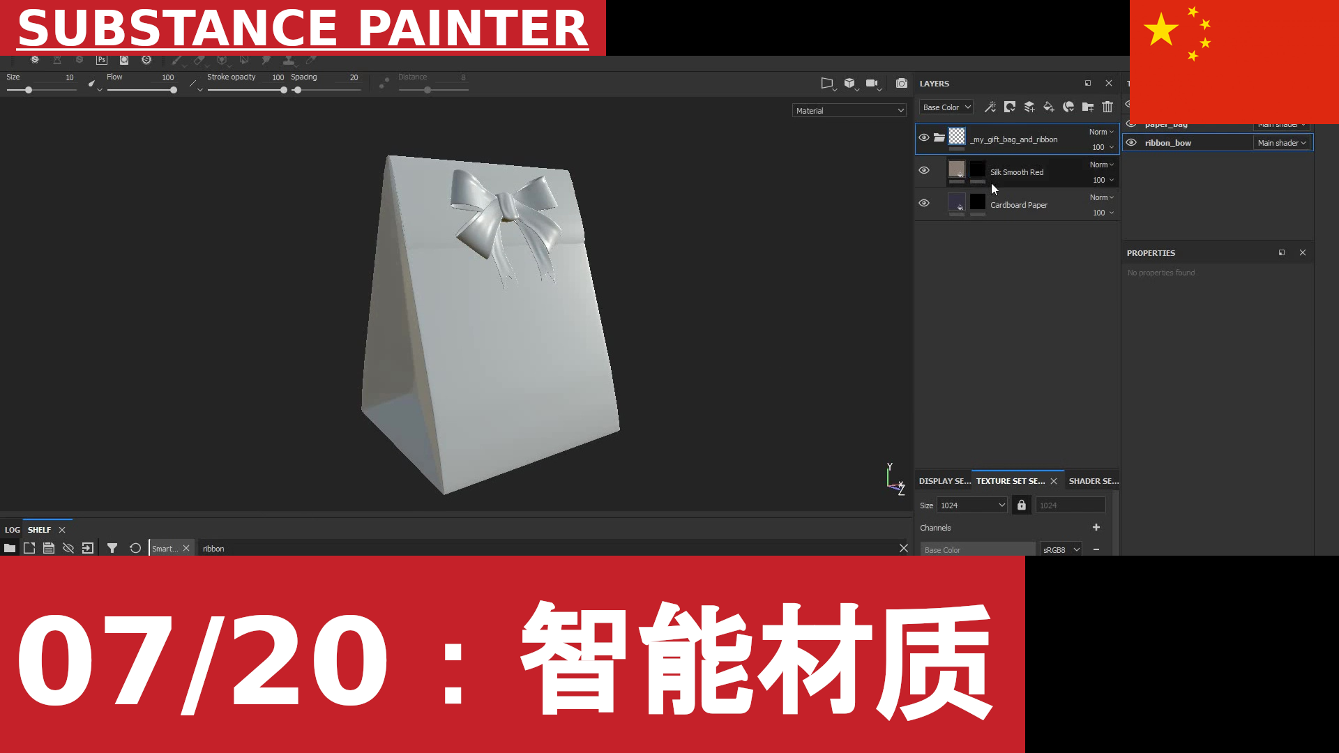
Task: Adjust the Spacing slider handle
Action: [298, 90]
